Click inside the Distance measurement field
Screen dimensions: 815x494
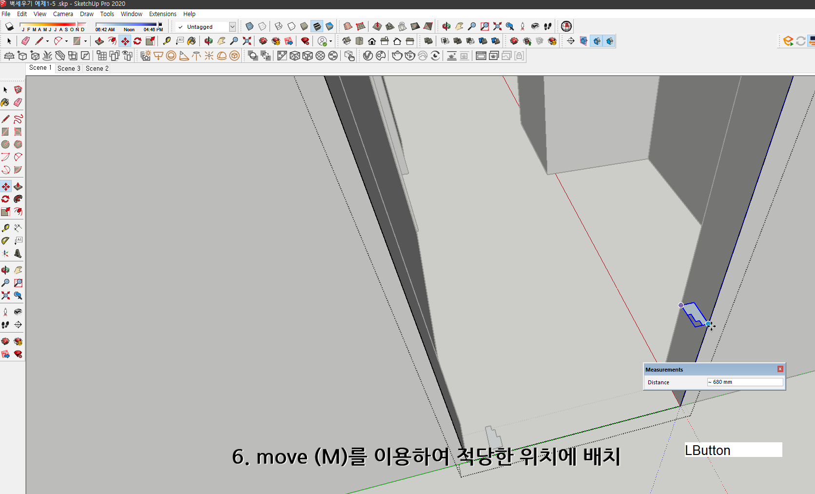pyautogui.click(x=745, y=382)
